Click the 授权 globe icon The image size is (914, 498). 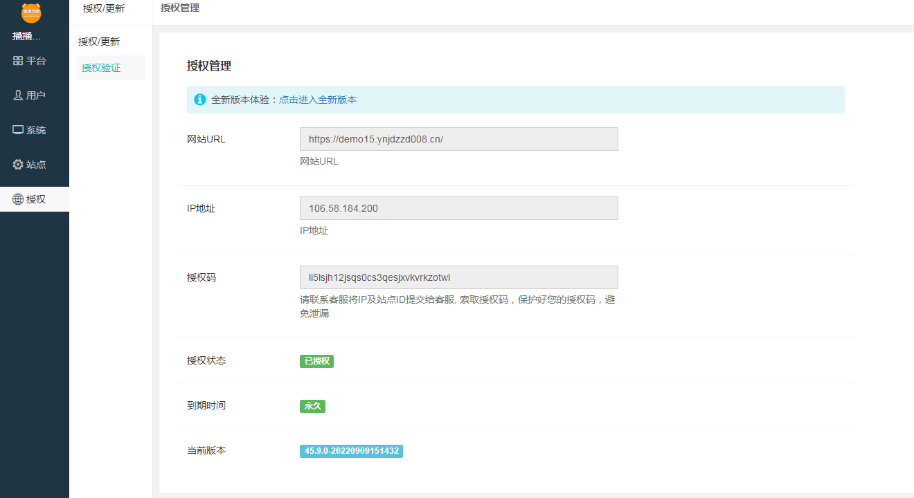18,199
